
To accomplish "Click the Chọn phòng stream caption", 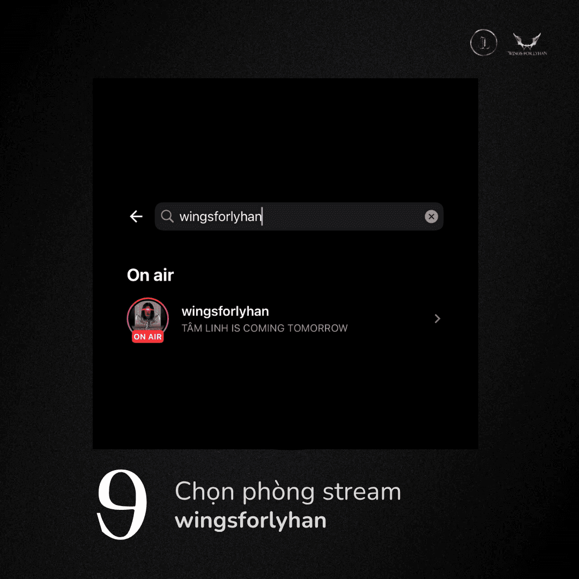I will click(x=288, y=492).
